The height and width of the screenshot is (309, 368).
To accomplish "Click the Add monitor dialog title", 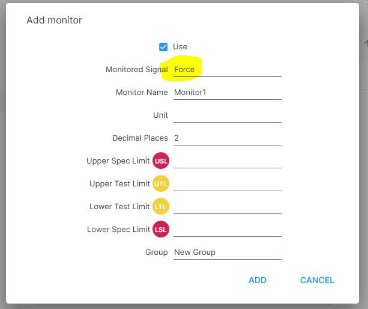I will (54, 20).
